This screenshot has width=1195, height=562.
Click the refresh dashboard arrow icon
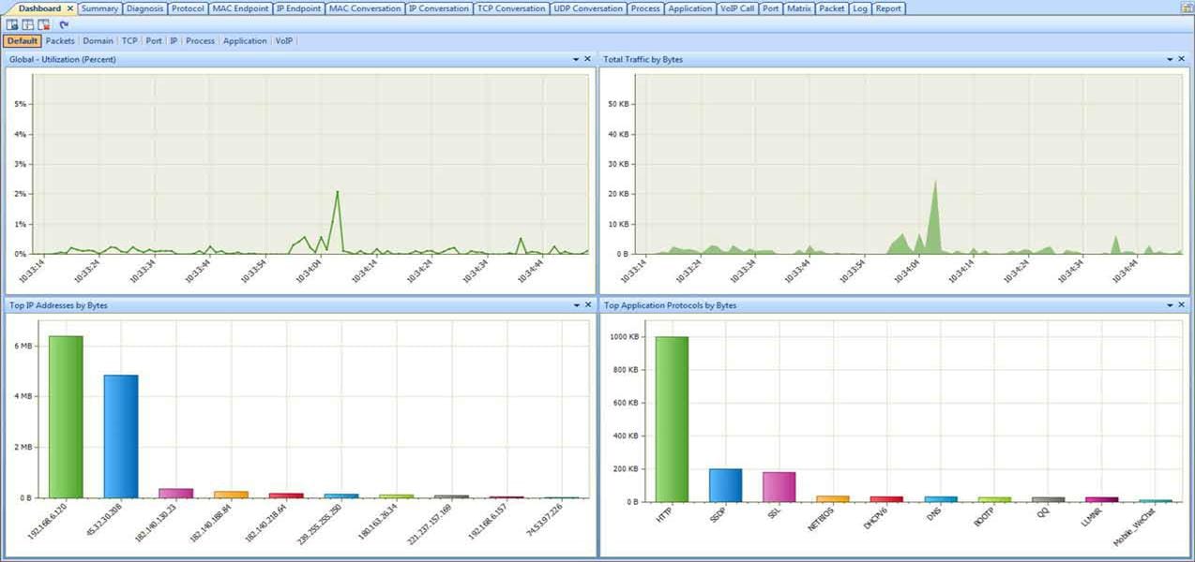tap(64, 24)
